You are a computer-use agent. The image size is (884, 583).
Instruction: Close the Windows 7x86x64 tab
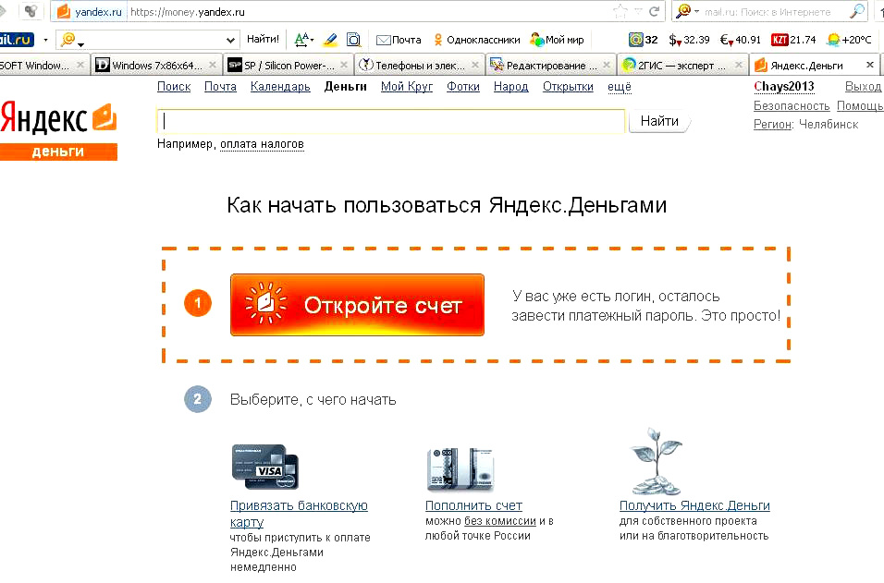(213, 65)
